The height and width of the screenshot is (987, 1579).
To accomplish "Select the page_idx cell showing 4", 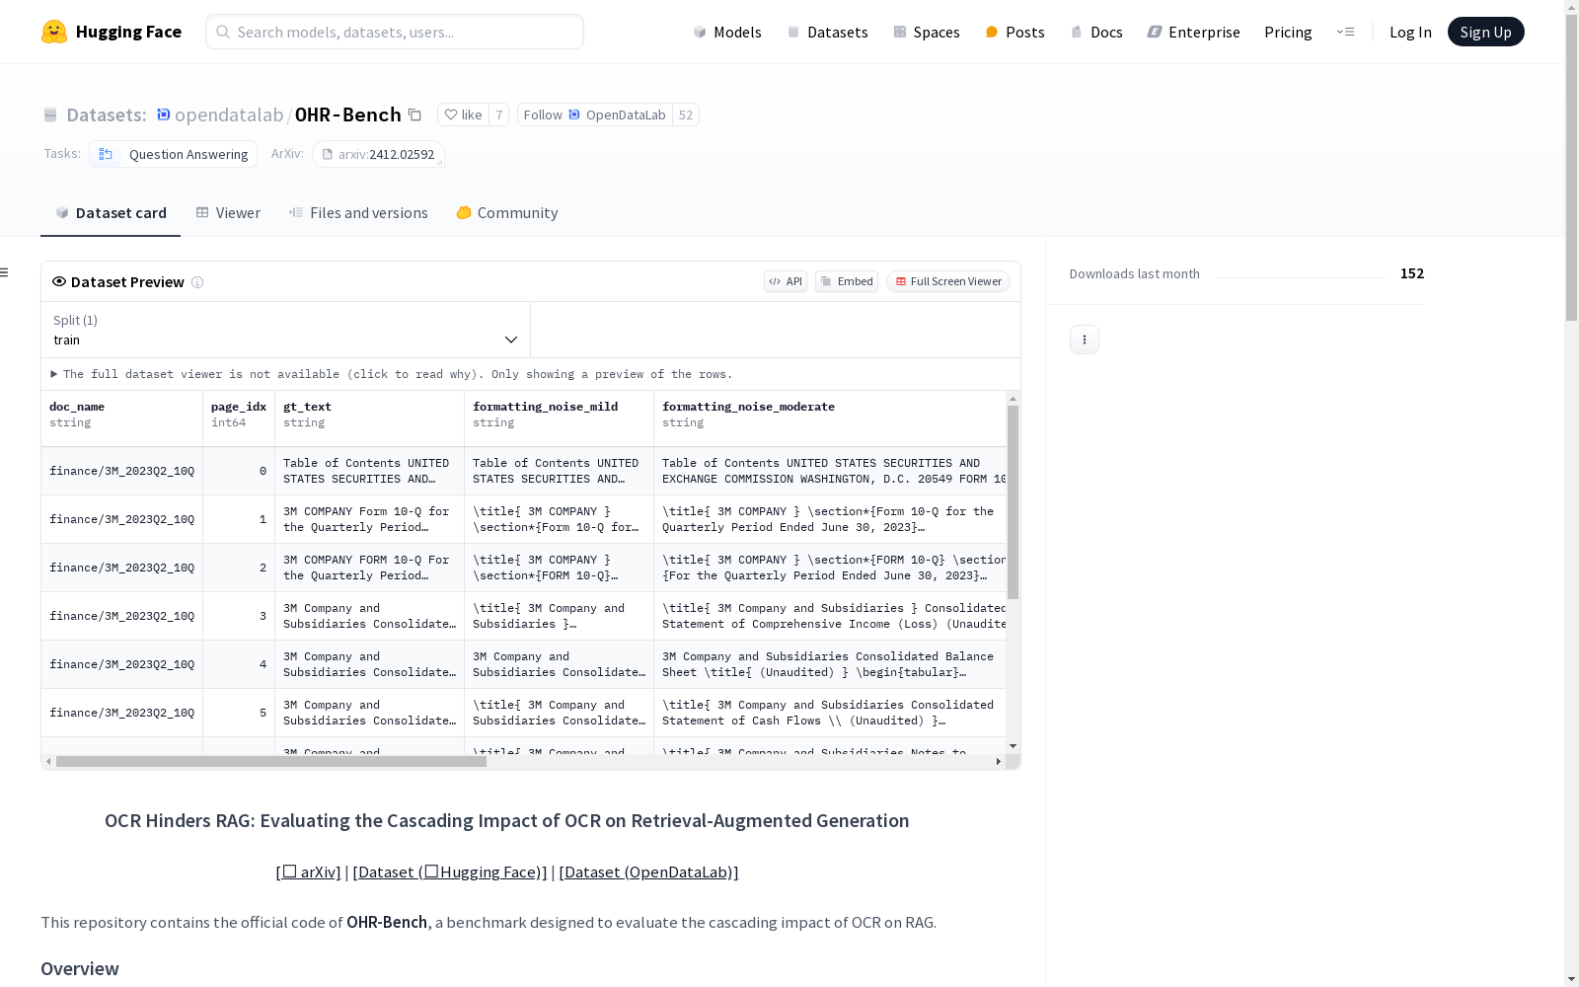I will click(239, 664).
